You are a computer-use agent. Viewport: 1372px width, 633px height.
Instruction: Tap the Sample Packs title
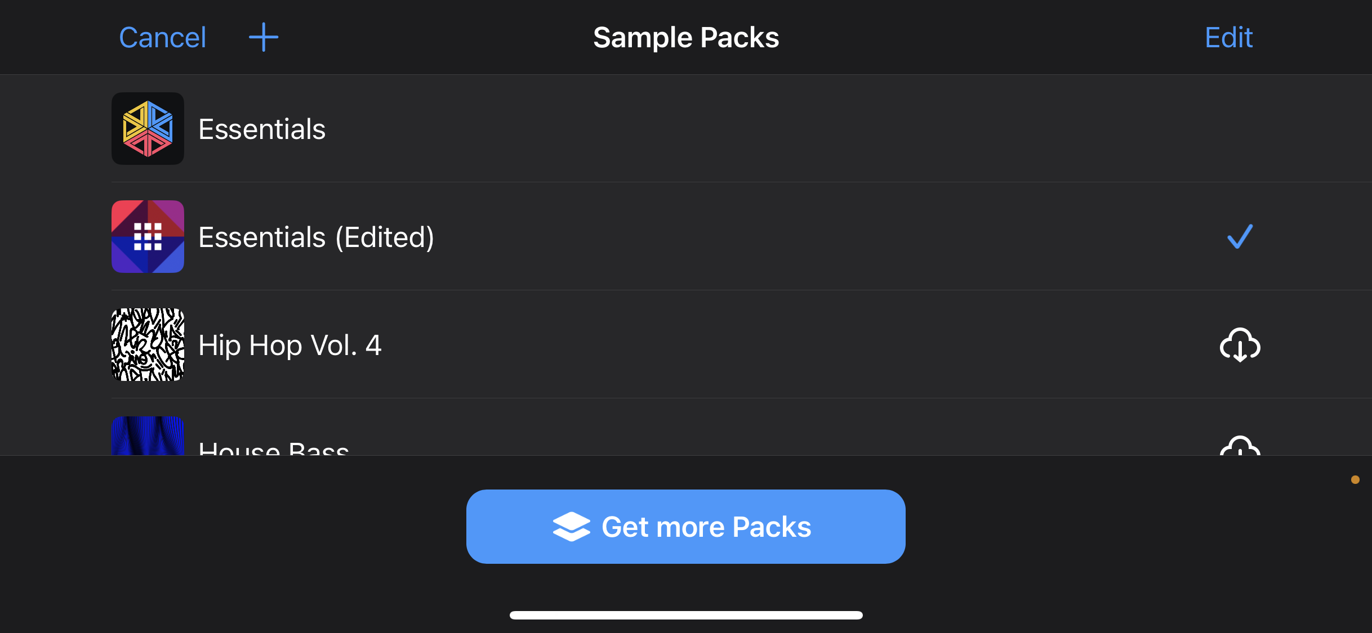click(x=686, y=37)
